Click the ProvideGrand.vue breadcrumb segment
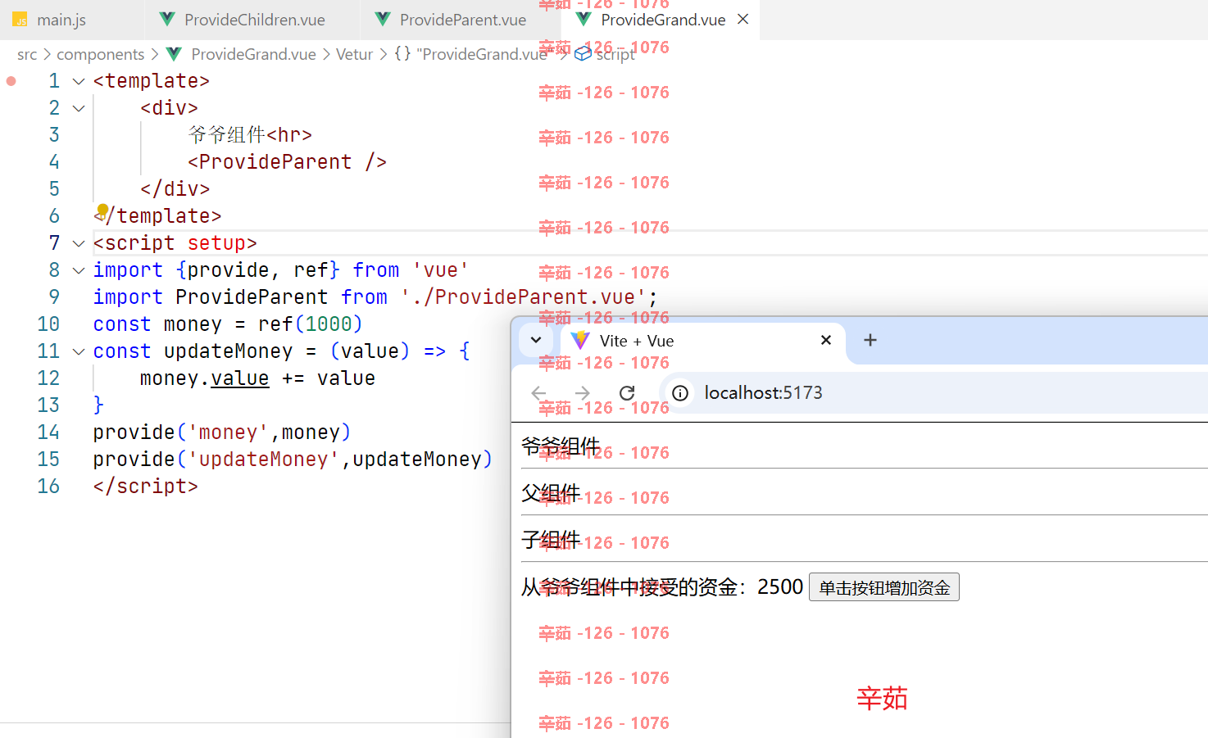This screenshot has height=738, width=1208. coord(253,54)
